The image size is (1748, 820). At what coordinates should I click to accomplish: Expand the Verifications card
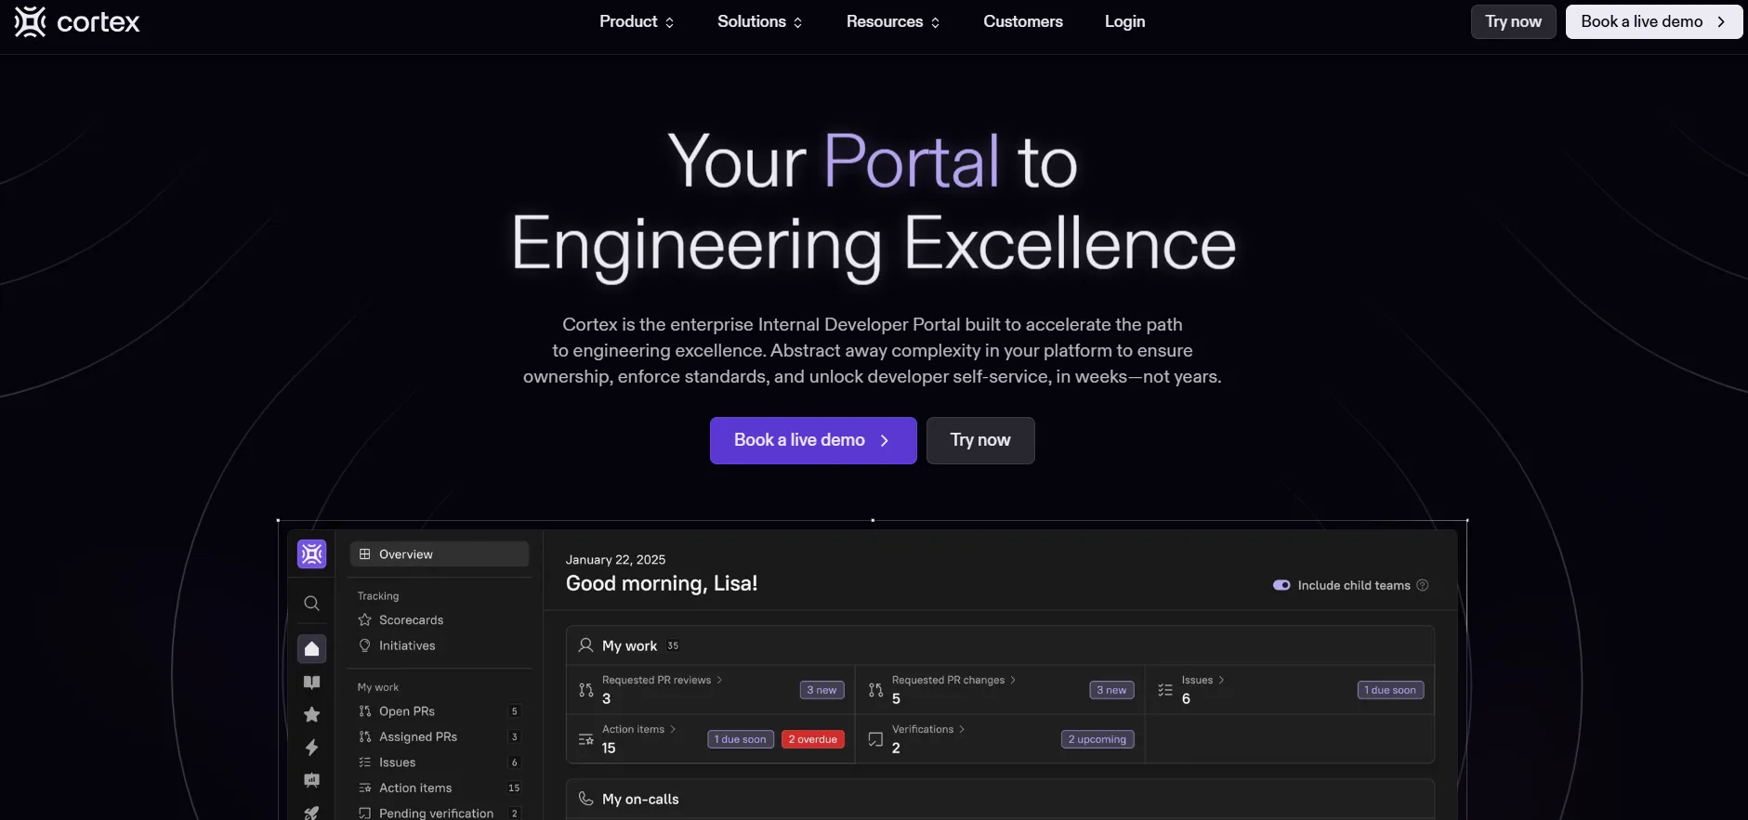coord(928,729)
